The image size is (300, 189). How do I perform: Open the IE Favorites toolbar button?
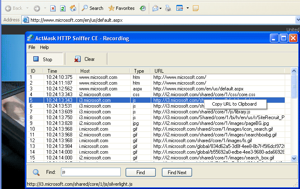(121, 8)
